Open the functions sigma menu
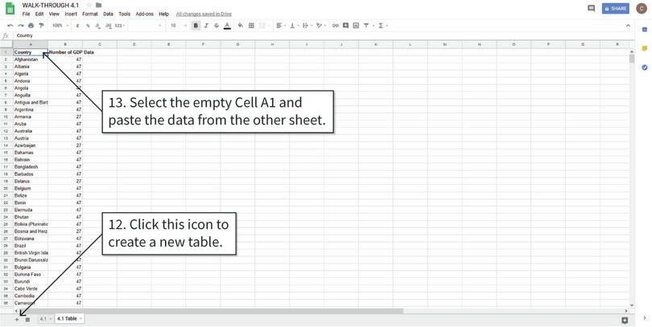 coord(382,26)
